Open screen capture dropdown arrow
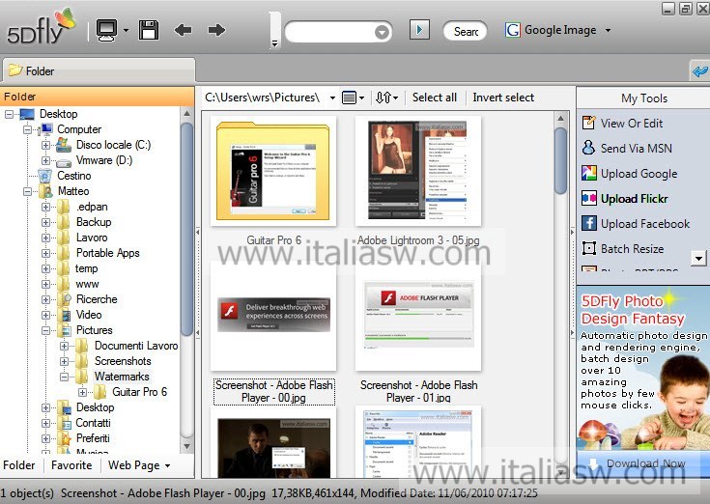This screenshot has height=504, width=710. point(126,30)
